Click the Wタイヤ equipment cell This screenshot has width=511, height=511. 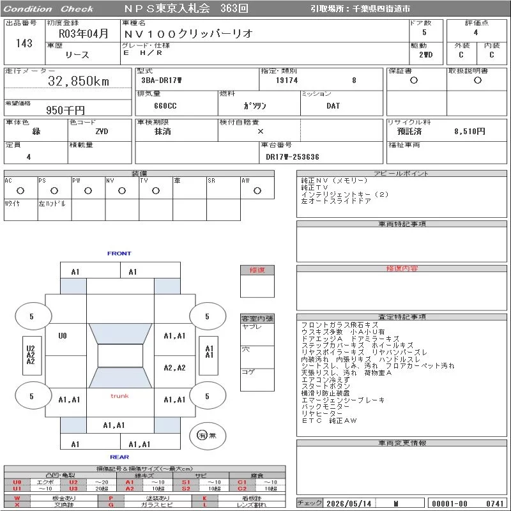21,210
